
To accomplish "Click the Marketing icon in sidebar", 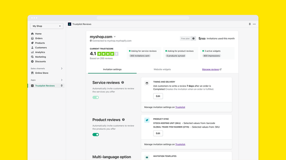I will pyautogui.click(x=32, y=57).
